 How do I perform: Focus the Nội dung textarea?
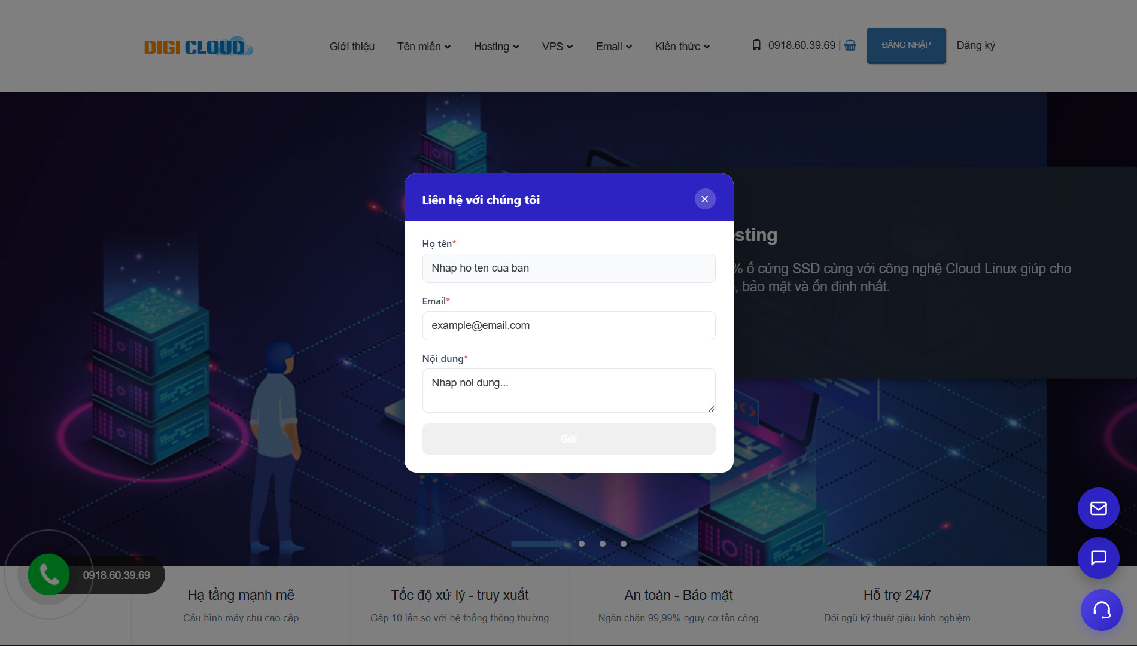[569, 391]
